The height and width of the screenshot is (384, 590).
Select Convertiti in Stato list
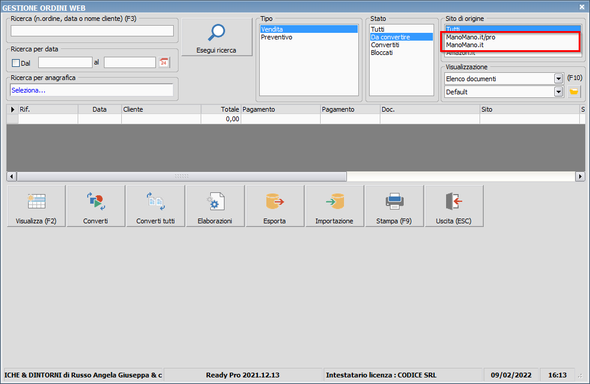point(401,45)
